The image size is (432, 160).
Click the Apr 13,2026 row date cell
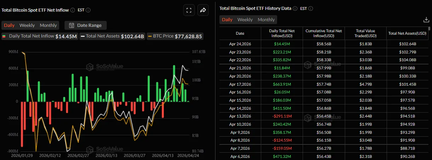point(240,116)
